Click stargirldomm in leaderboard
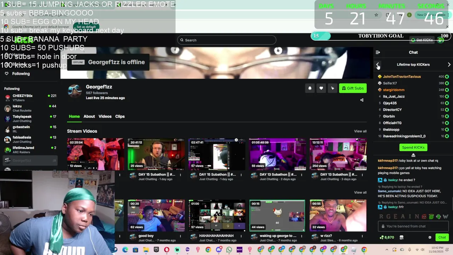 (394, 90)
